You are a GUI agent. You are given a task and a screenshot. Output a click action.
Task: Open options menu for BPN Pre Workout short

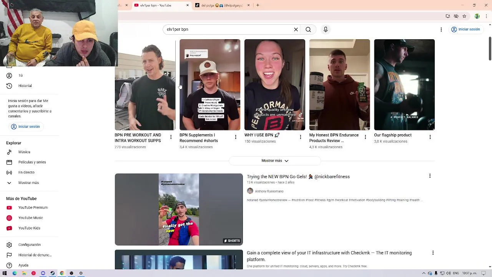[x=171, y=137]
